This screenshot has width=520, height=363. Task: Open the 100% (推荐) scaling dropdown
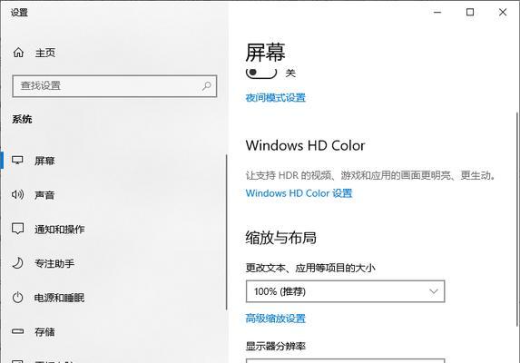click(x=345, y=291)
